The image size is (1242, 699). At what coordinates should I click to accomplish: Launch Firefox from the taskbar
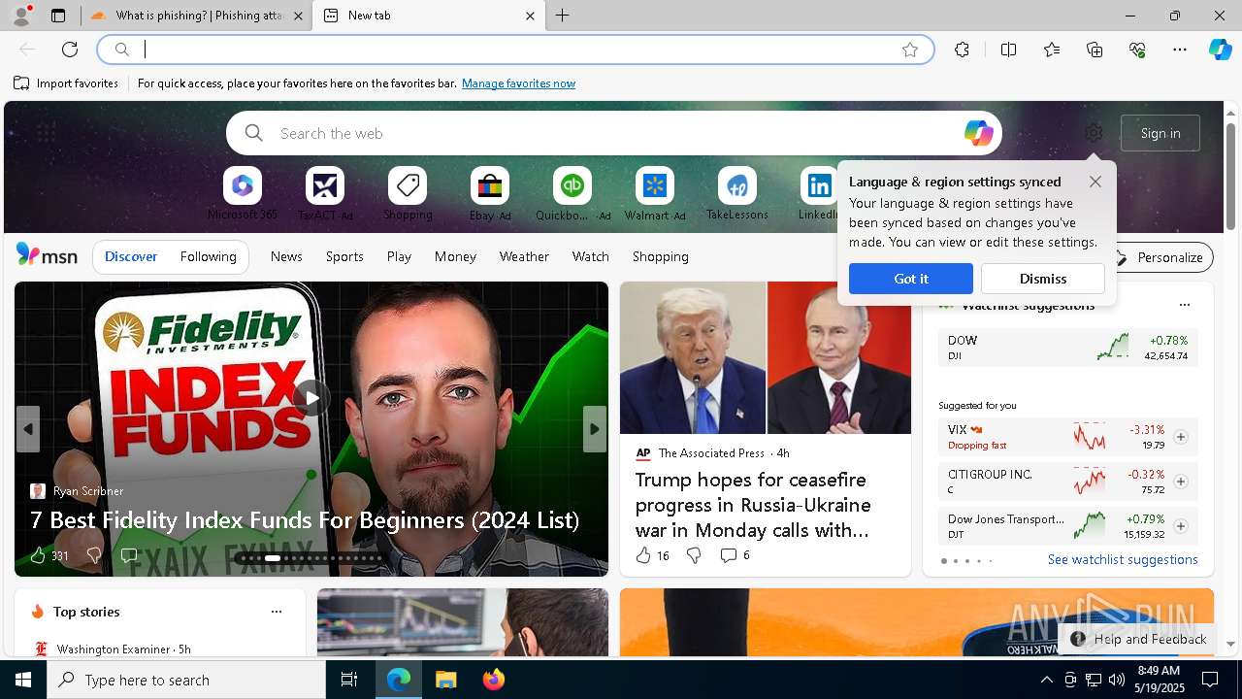[x=493, y=680]
